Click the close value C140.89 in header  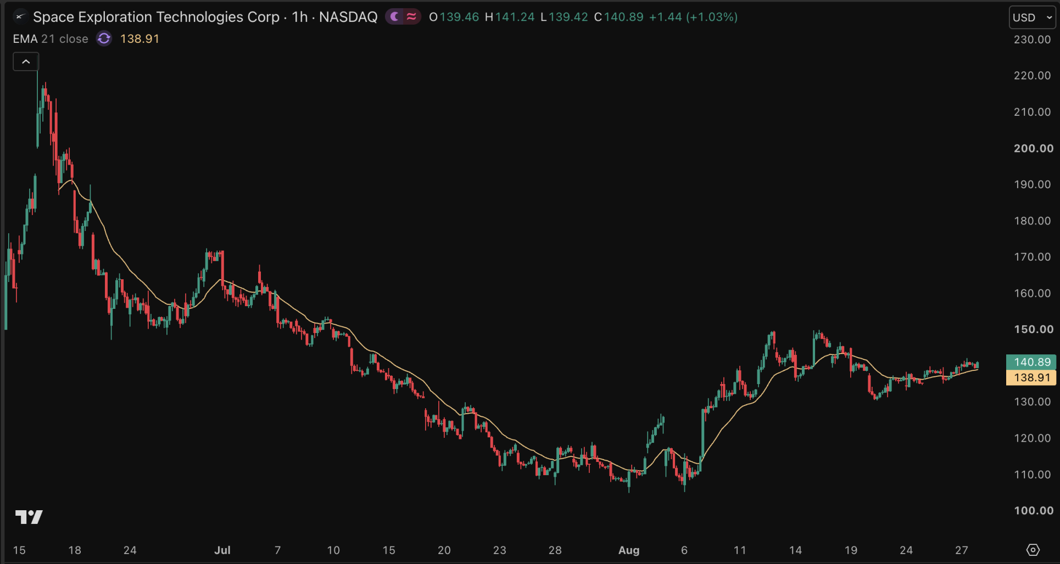[x=618, y=17]
